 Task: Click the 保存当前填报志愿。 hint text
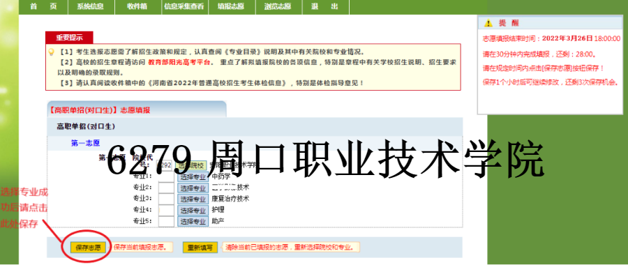[x=140, y=247]
